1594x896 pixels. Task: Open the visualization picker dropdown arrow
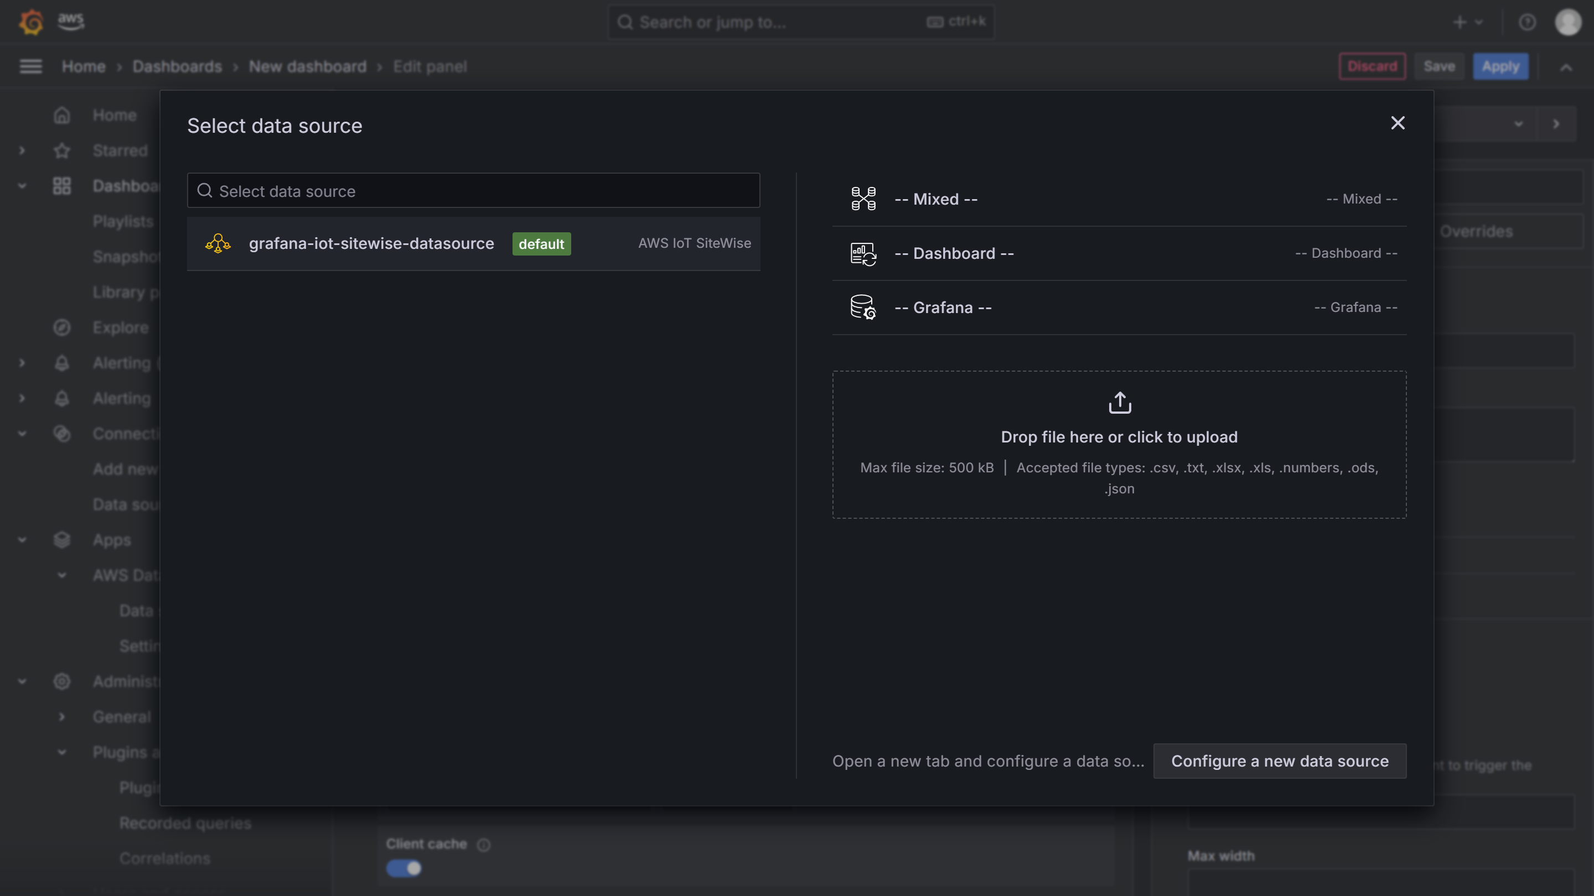(x=1518, y=124)
